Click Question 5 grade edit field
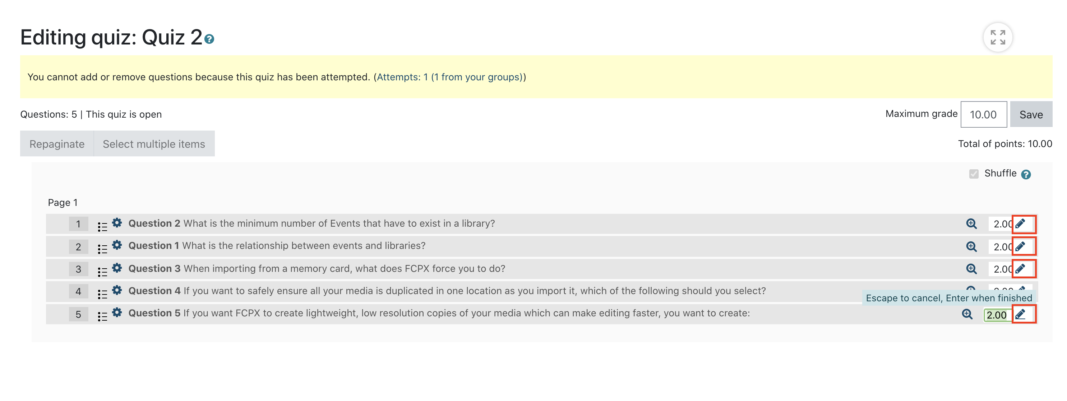The height and width of the screenshot is (401, 1067). (x=997, y=315)
